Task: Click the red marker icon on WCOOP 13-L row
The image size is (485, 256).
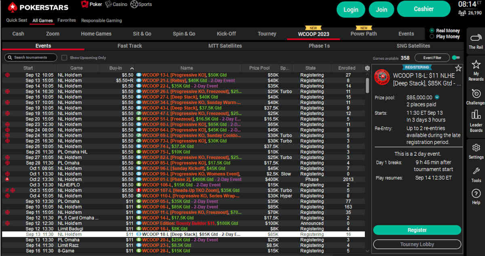Action: [x=7, y=75]
